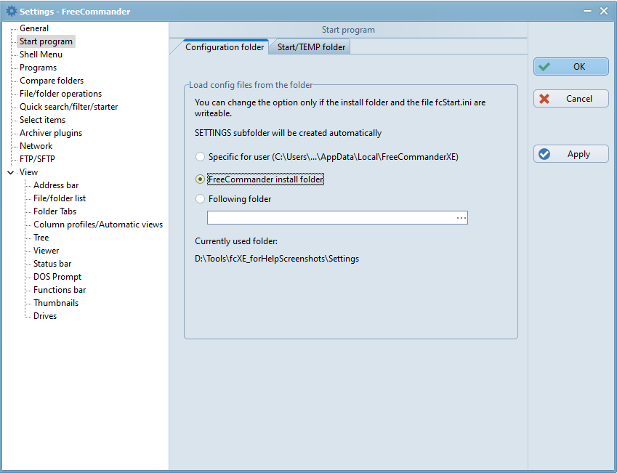Click the blue checkmark Apply icon
Viewport: 617px width, 473px height.
(544, 154)
